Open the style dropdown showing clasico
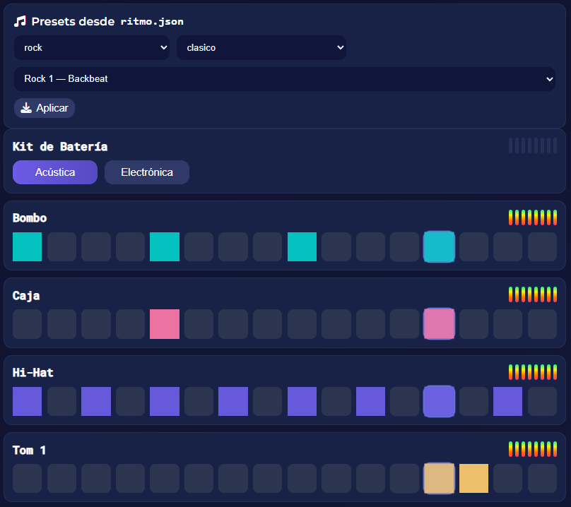Screen dimensions: 571x507 point(261,47)
